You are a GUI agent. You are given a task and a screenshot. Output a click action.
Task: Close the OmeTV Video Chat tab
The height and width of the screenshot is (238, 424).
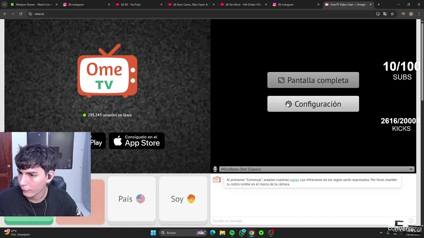(371, 5)
